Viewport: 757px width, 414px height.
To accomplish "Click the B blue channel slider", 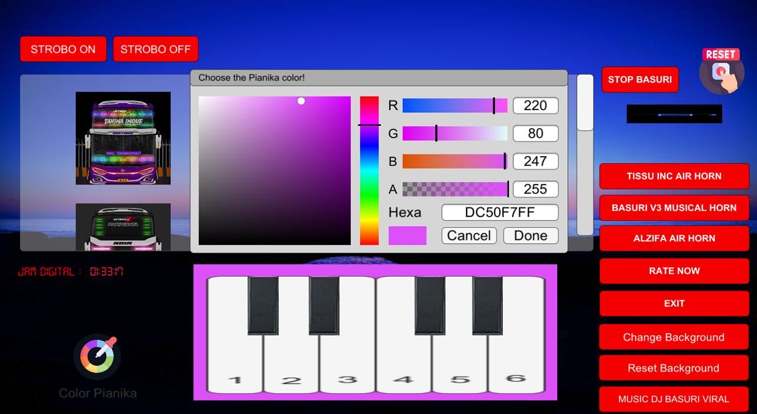I will tap(455, 161).
